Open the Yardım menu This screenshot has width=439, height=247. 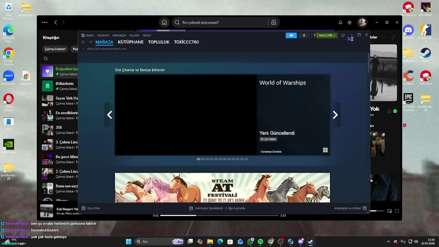tap(147, 35)
